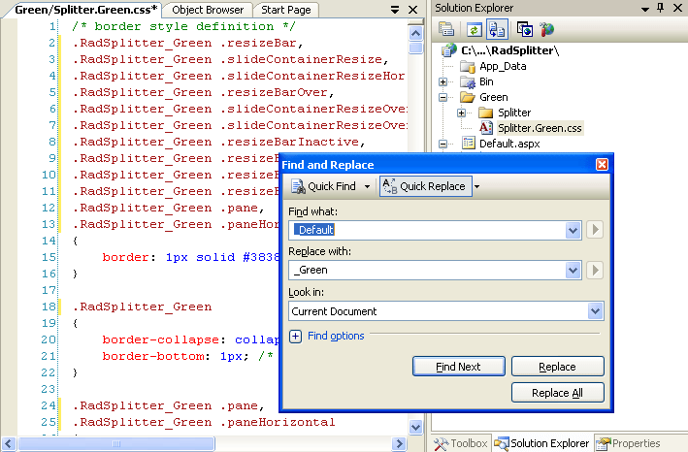The width and height of the screenshot is (688, 452).
Task: Click the Find Next button
Action: pos(458,367)
